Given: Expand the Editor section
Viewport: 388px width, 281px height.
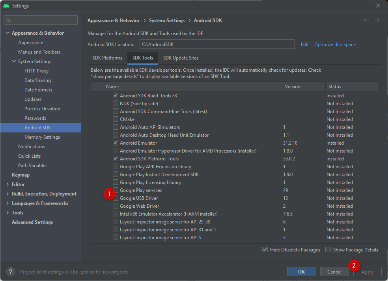Looking at the screenshot, I should [x=7, y=184].
